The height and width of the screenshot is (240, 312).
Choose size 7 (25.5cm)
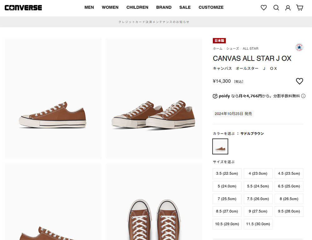227,199
